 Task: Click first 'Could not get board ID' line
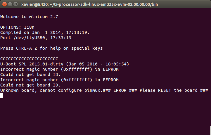[30, 75]
